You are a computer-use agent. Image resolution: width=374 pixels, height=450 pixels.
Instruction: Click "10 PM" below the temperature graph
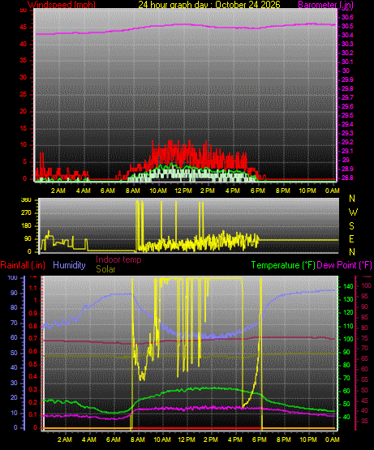[x=308, y=439]
